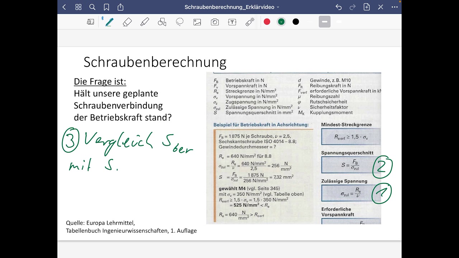Toggle read-only mode with the crossed pencil icon
The width and height of the screenshot is (459, 258).
pos(380,7)
